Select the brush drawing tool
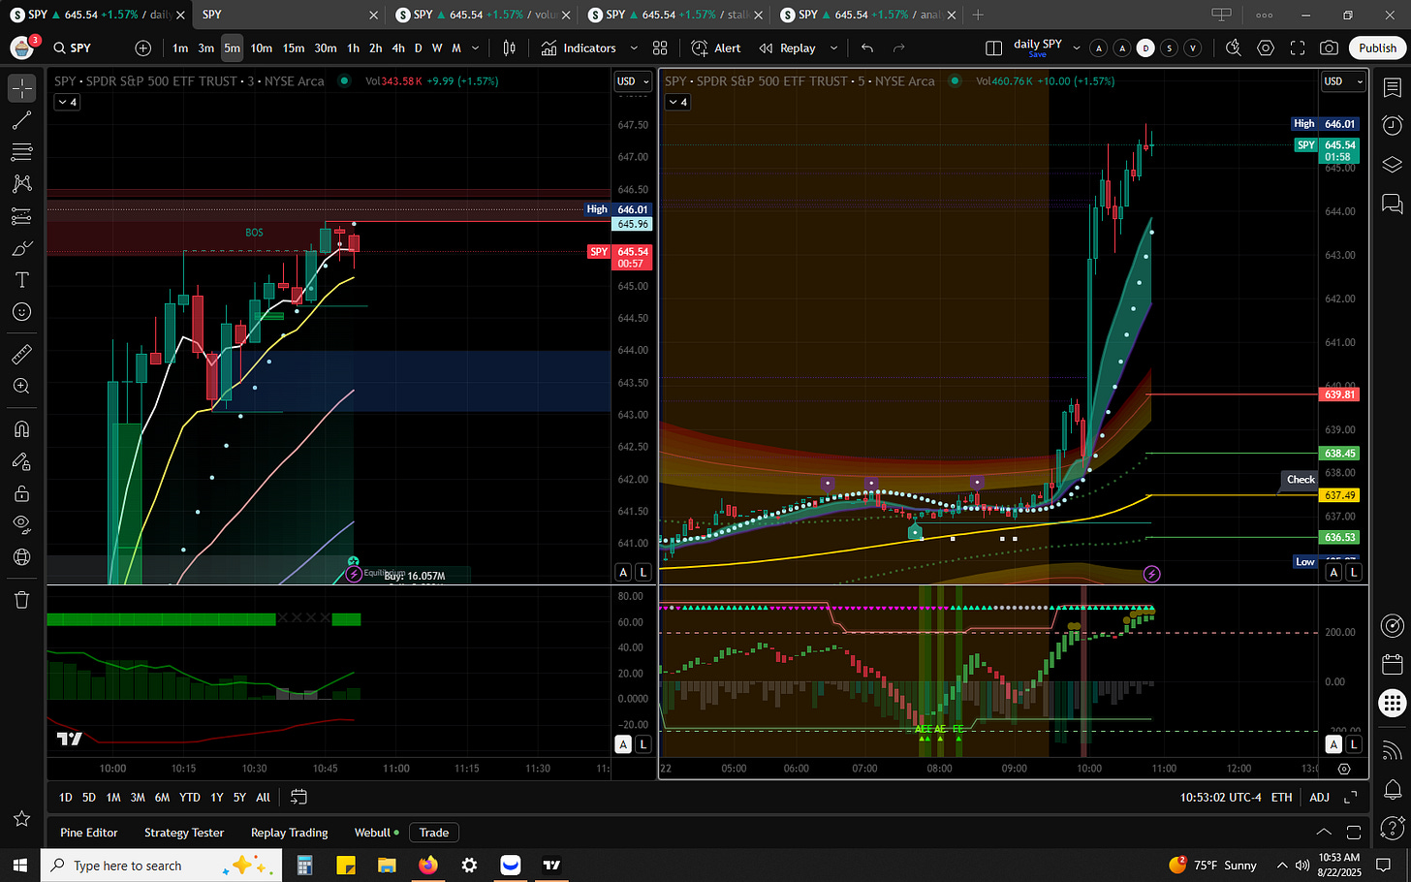Image resolution: width=1411 pixels, height=882 pixels. [21, 248]
